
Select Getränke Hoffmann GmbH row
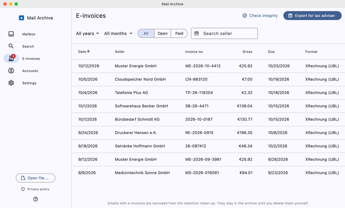208,146
